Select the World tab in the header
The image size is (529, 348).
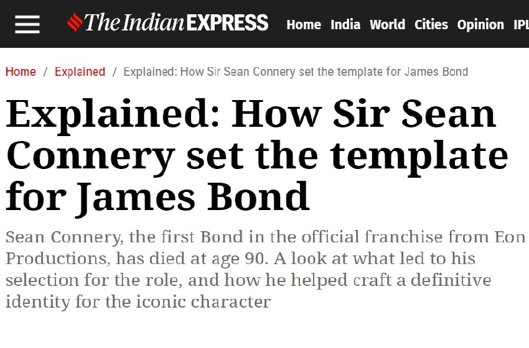tap(387, 25)
